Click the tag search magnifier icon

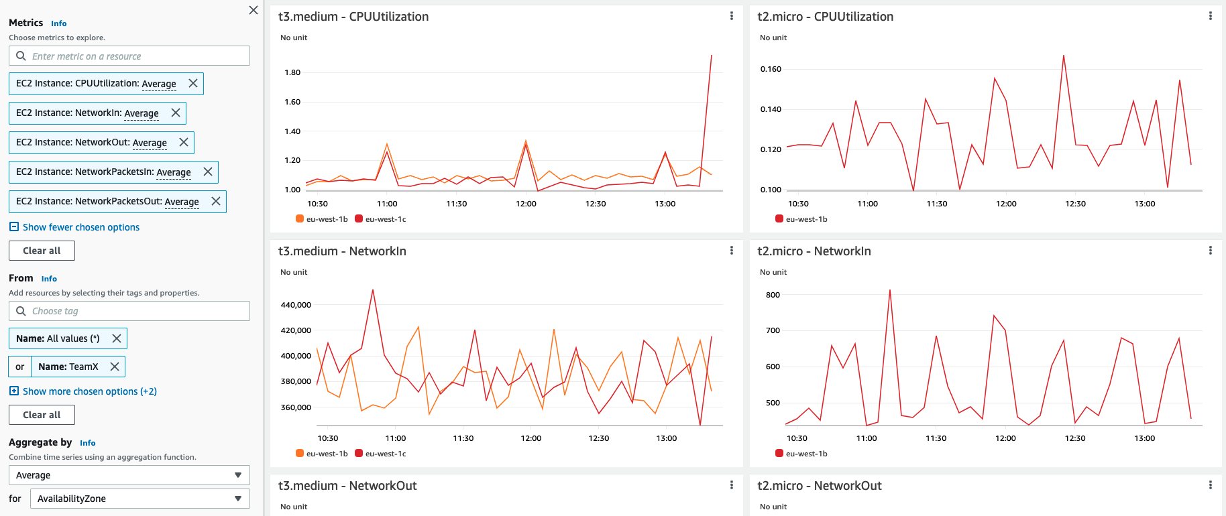(x=21, y=311)
